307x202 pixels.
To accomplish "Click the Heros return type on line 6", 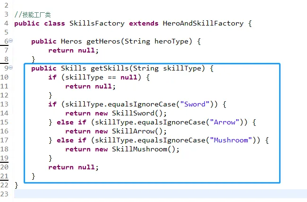I will [x=71, y=41].
